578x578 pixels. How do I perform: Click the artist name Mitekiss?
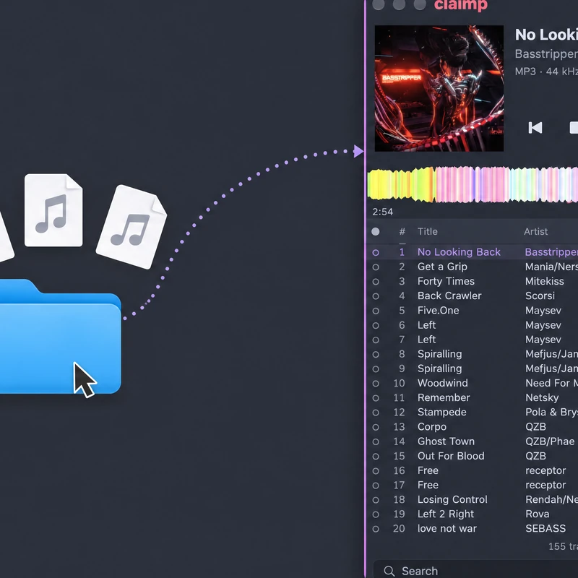[545, 281]
